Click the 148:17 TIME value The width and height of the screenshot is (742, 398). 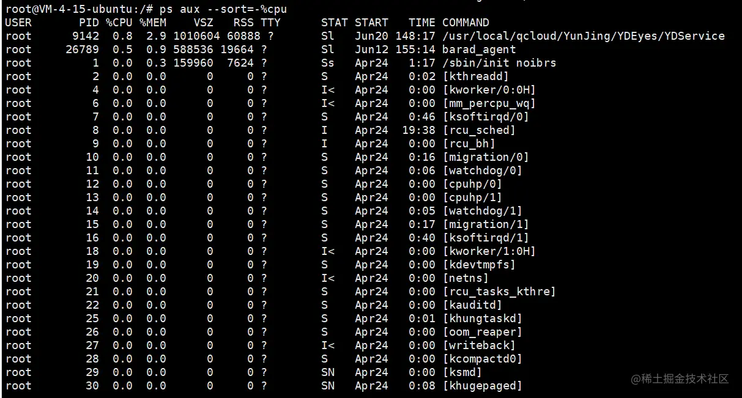415,36
